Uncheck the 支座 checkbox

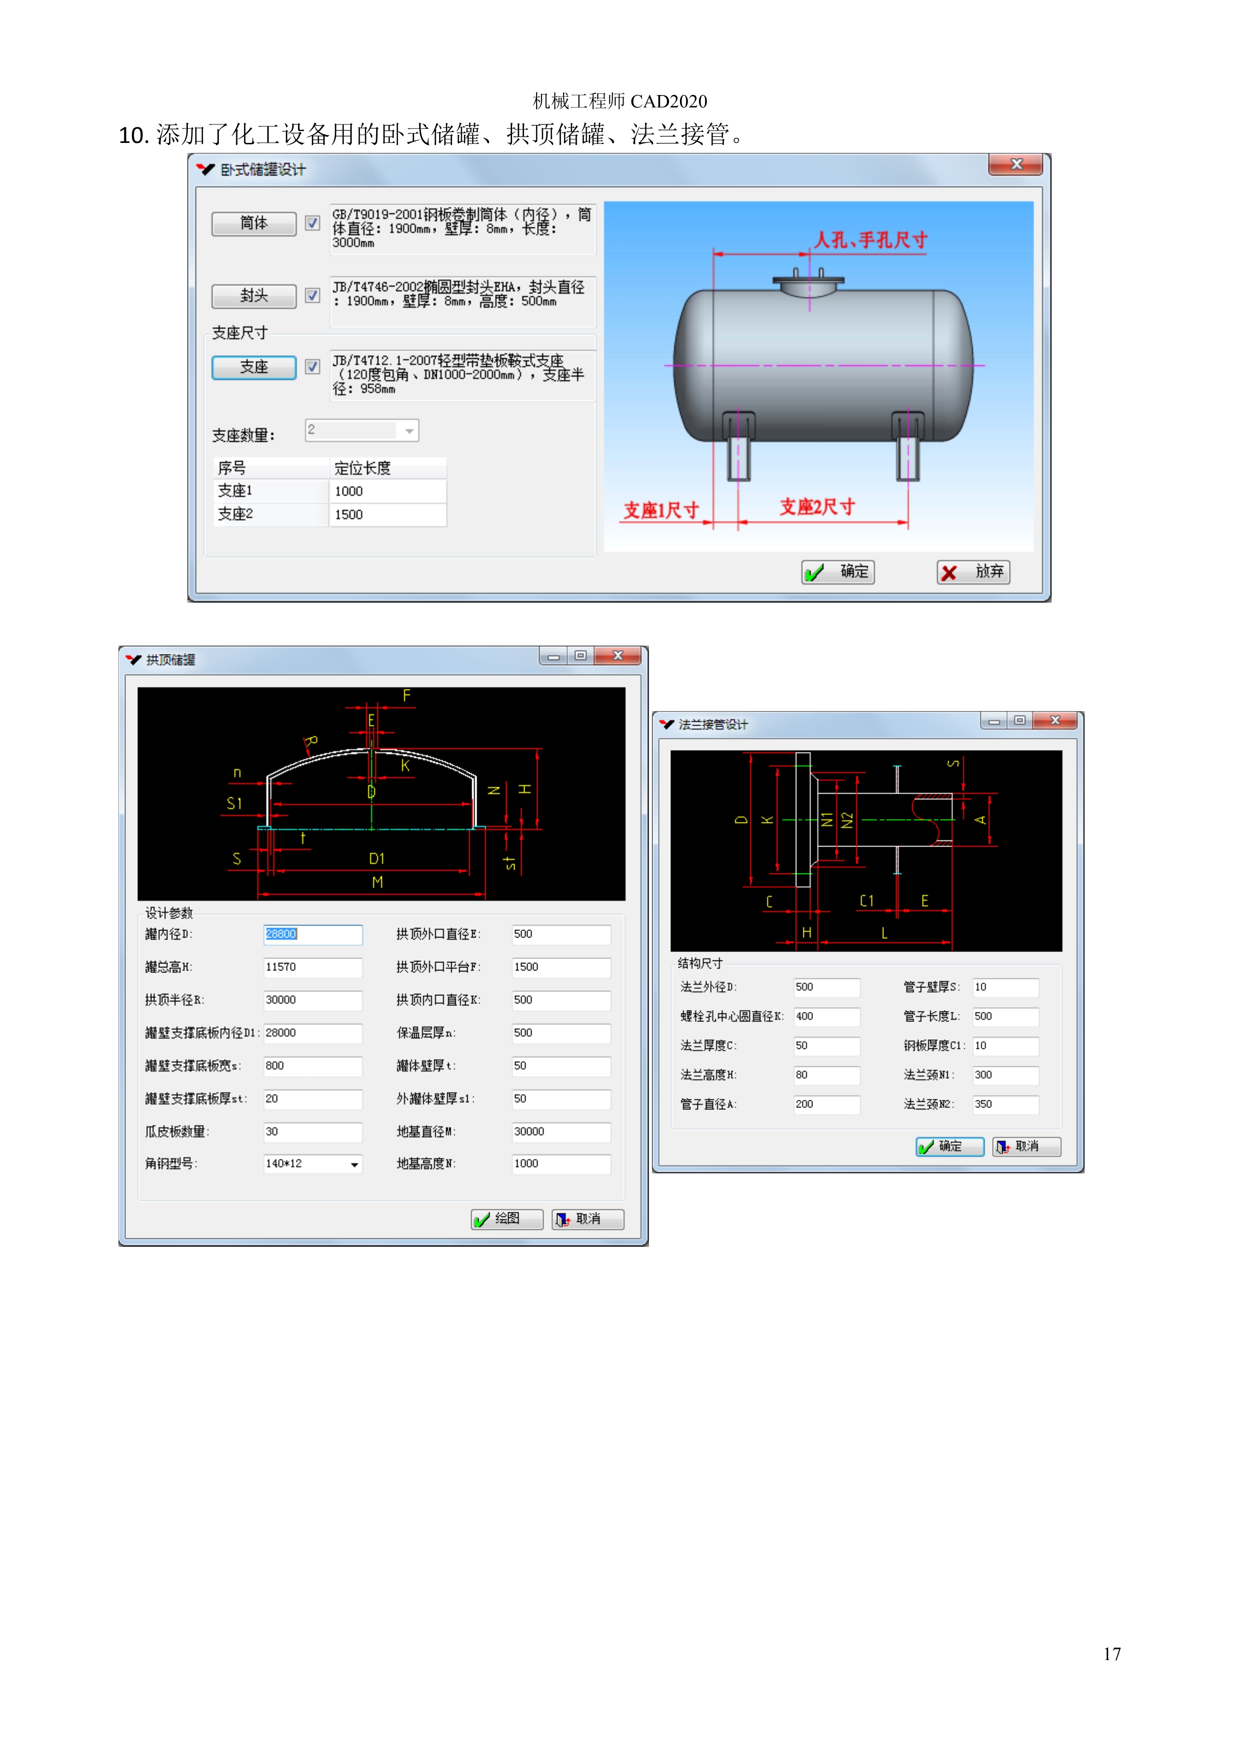pos(312,366)
